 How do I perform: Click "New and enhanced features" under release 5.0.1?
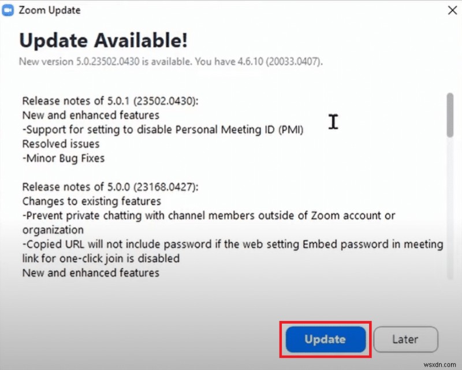(91, 115)
